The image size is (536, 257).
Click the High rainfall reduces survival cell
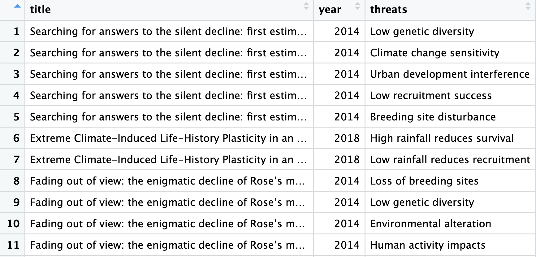[442, 138]
